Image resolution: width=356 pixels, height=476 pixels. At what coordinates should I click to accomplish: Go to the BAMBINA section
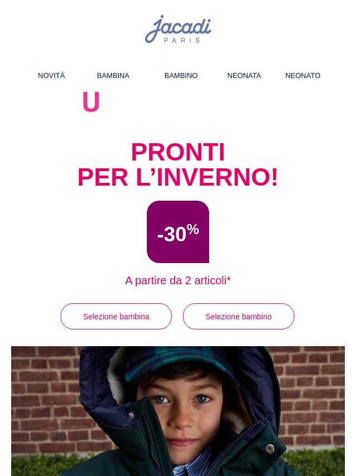pyautogui.click(x=113, y=76)
